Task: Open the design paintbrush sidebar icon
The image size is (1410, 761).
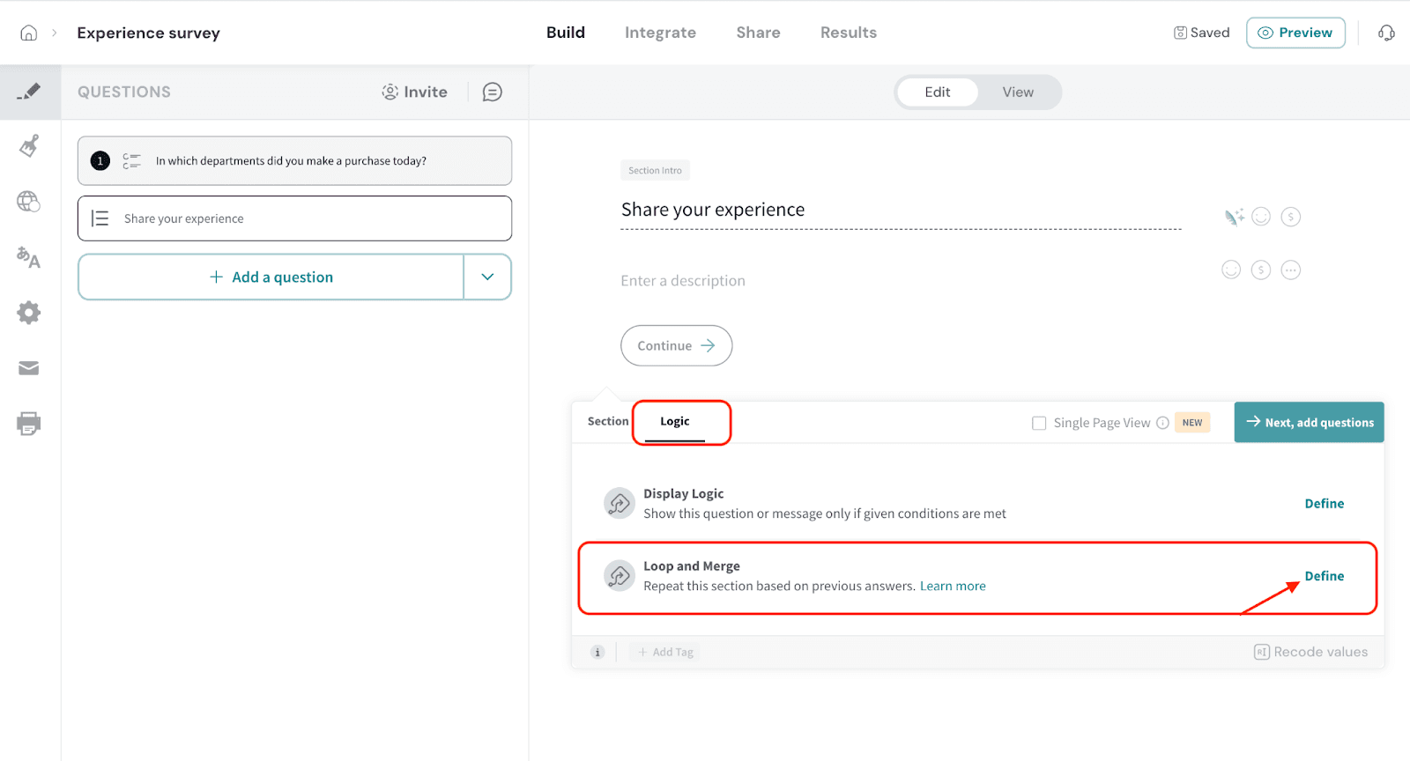Action: click(x=29, y=145)
